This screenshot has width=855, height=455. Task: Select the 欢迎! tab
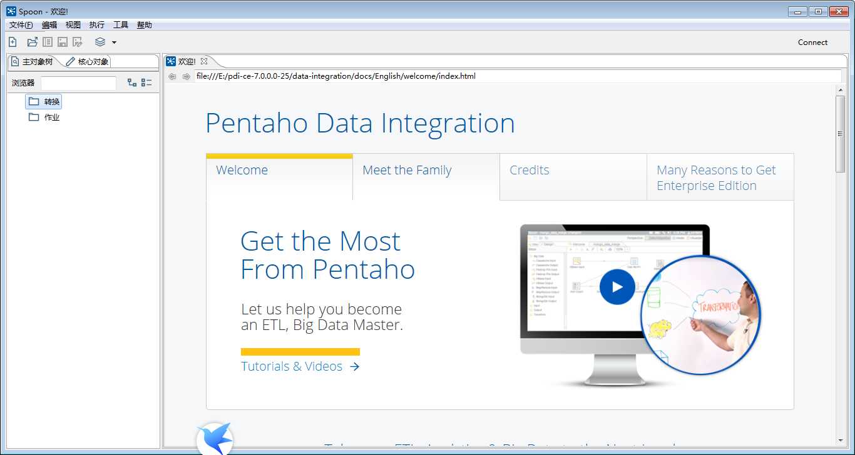pos(187,61)
